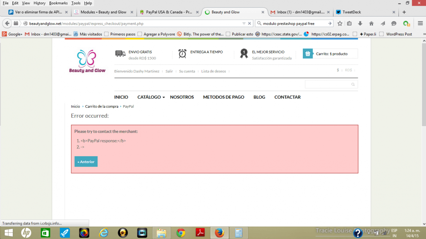426x239 pixels.
Task: Open the chat bubble toolbar icon
Action: click(394, 24)
